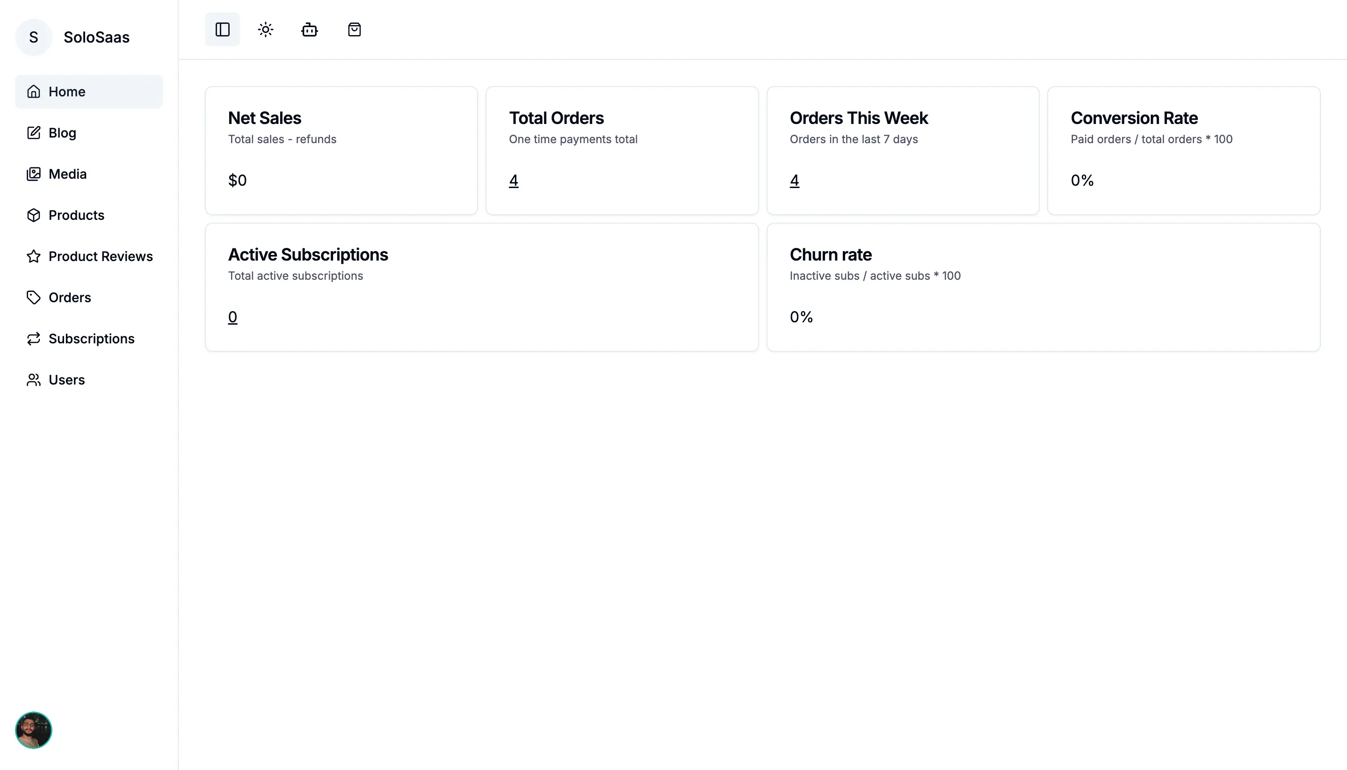Switch theme with the sun icon
This screenshot has height=770, width=1347.
(266, 29)
